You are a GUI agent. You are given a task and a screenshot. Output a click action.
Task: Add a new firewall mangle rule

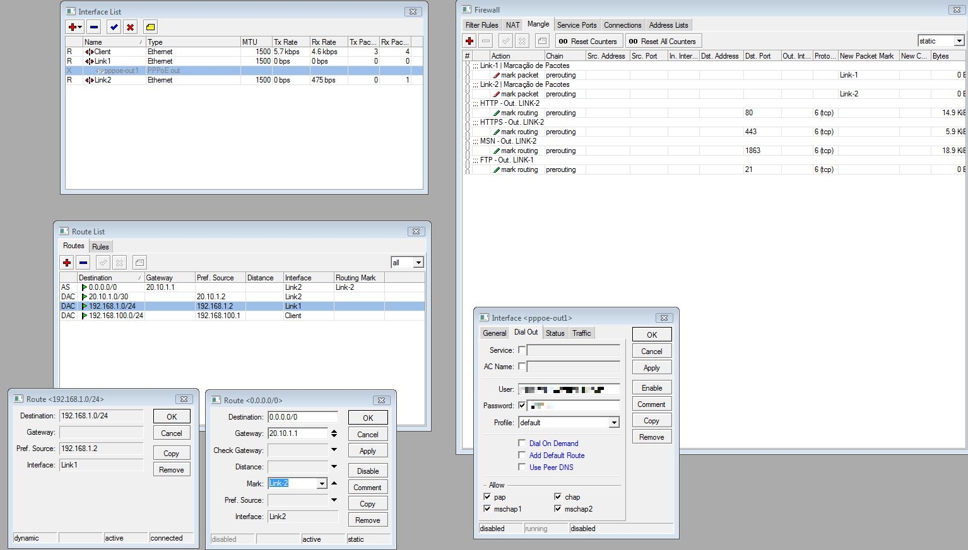point(469,41)
